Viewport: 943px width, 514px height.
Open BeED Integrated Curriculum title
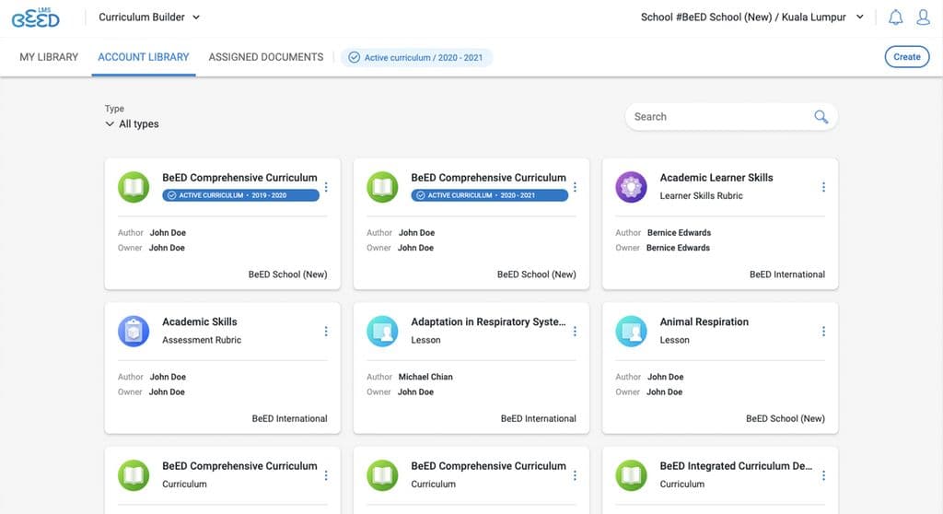click(x=736, y=466)
